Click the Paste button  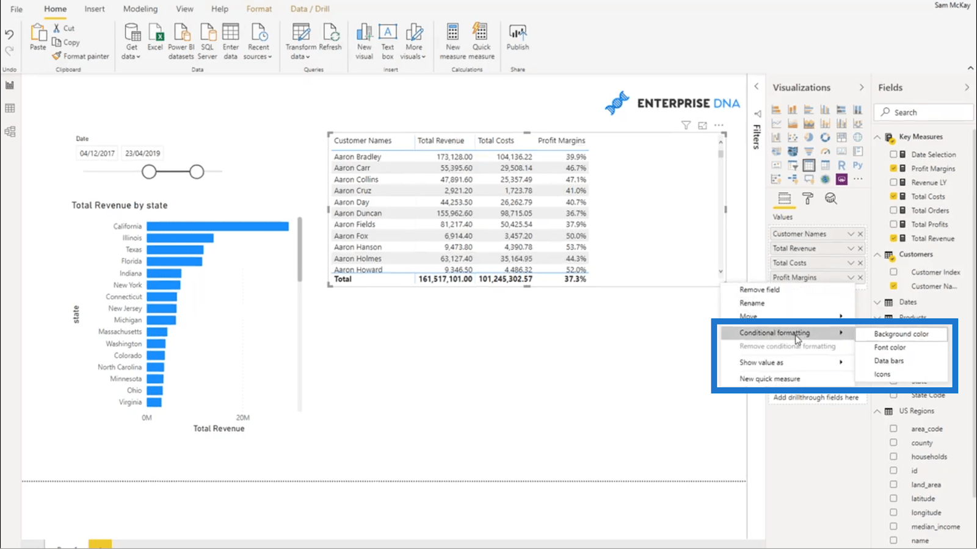(38, 37)
